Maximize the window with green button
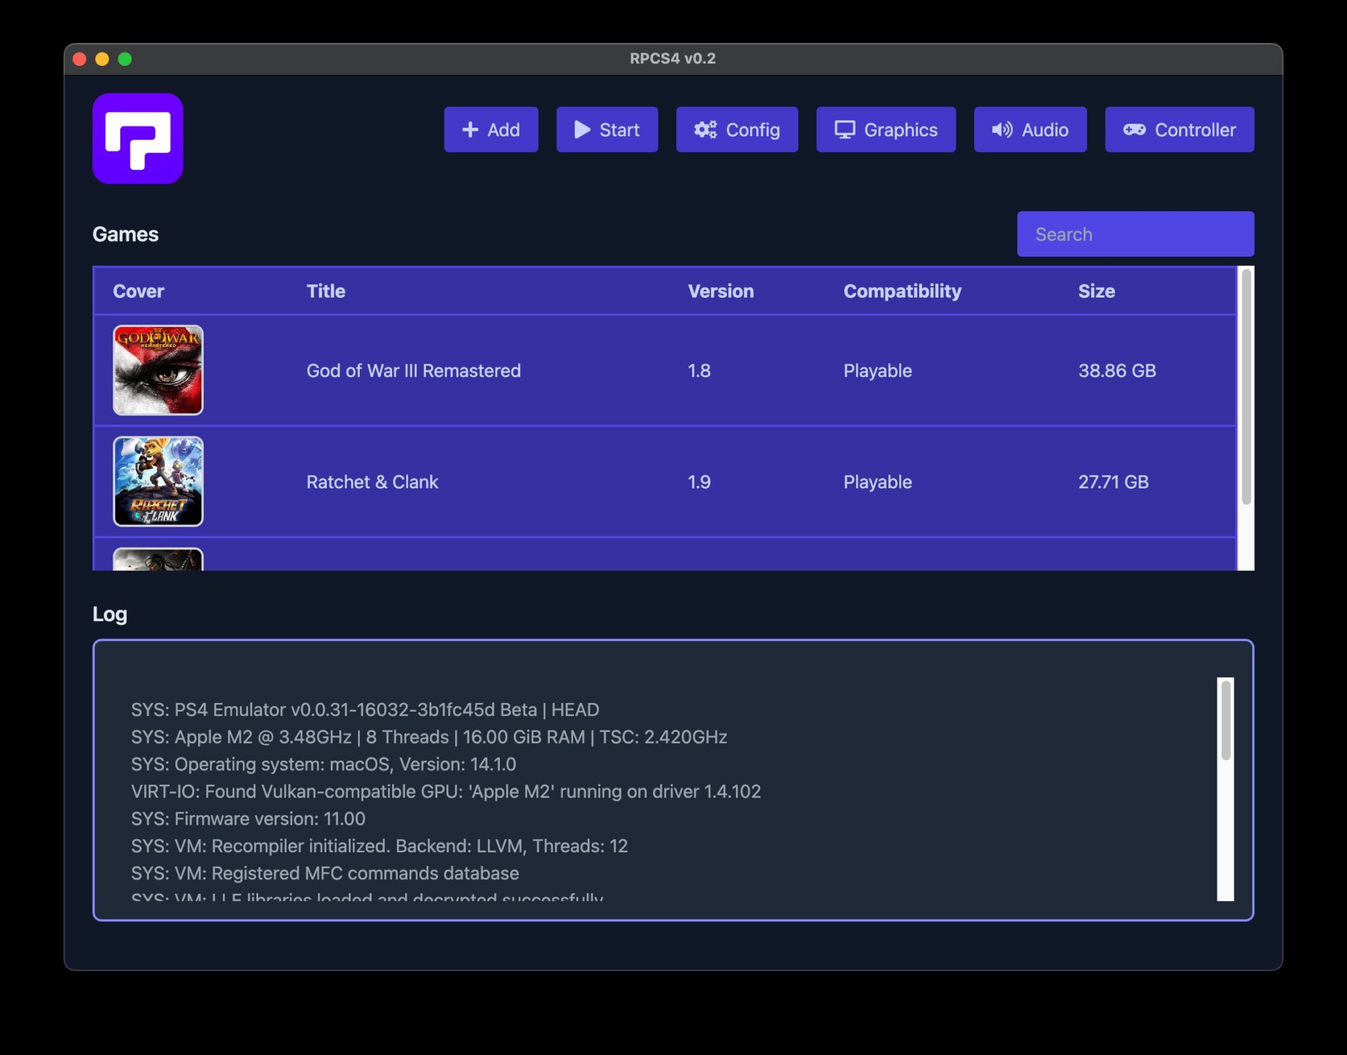This screenshot has width=1347, height=1055. pos(124,59)
